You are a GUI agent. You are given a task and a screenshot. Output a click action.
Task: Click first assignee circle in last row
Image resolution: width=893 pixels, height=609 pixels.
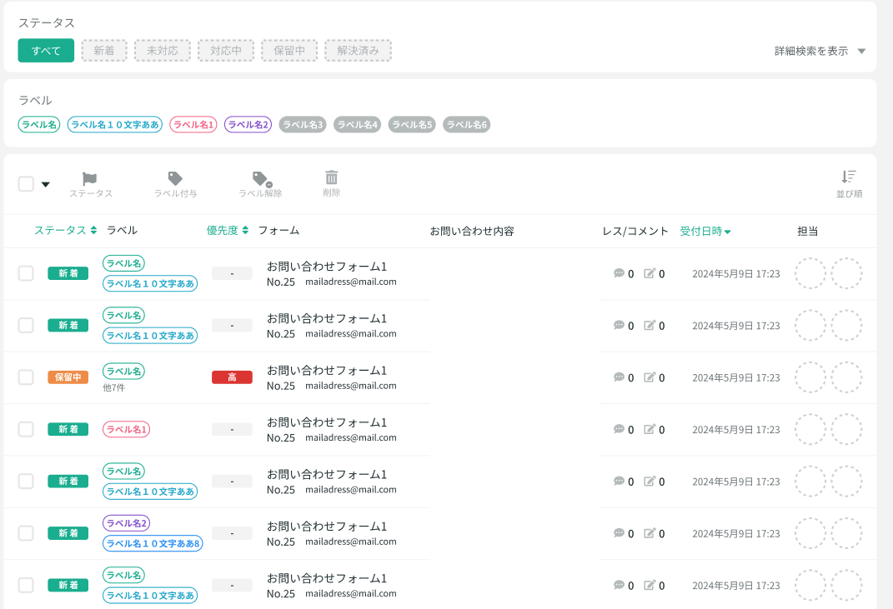810,585
